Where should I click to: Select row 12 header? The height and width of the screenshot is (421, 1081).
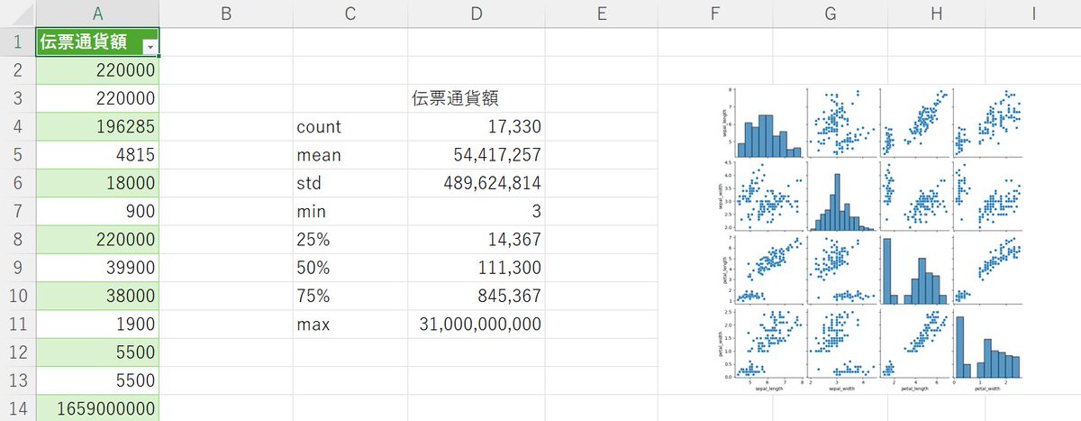[x=18, y=352]
